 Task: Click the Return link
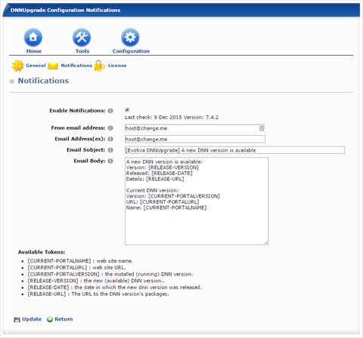tap(64, 319)
